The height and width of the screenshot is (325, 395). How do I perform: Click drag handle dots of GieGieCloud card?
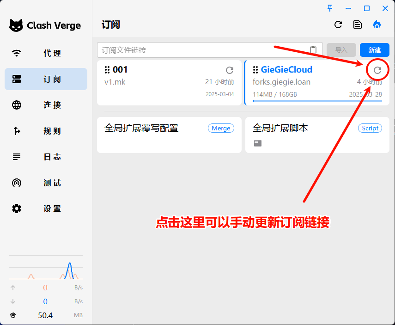point(255,70)
